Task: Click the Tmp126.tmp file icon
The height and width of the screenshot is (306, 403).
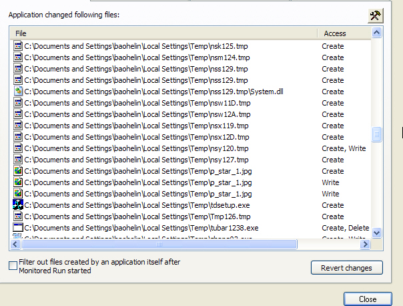Action: point(19,216)
